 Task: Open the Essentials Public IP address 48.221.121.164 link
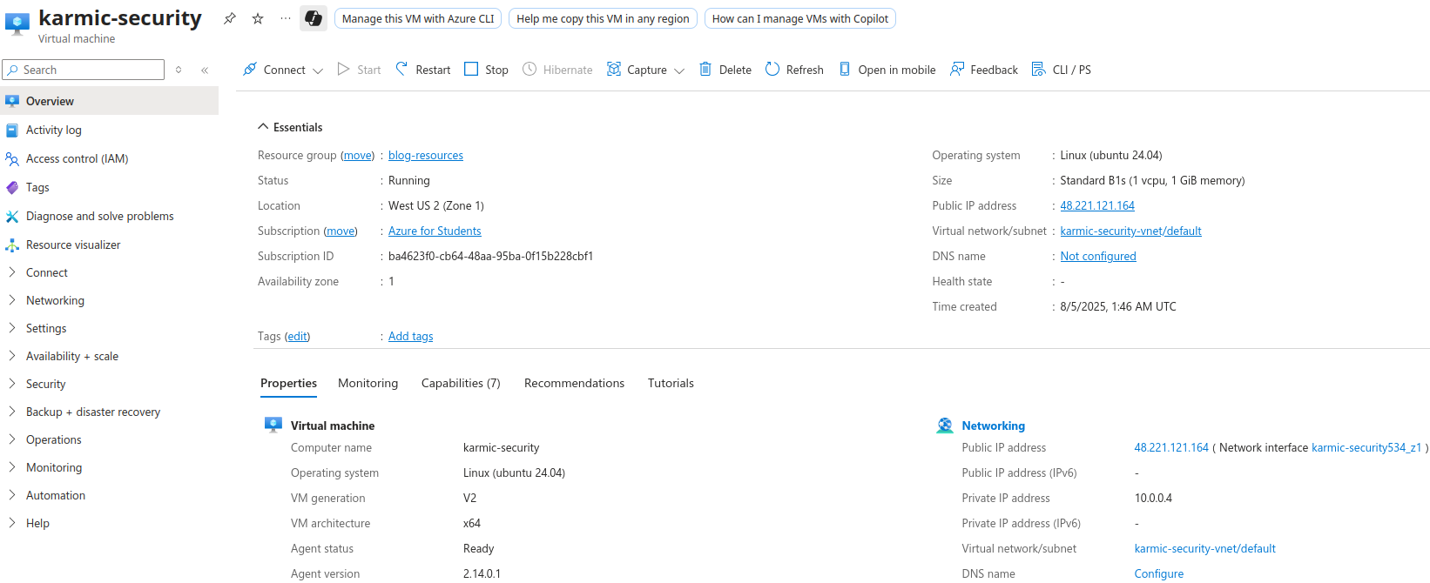coord(1097,206)
